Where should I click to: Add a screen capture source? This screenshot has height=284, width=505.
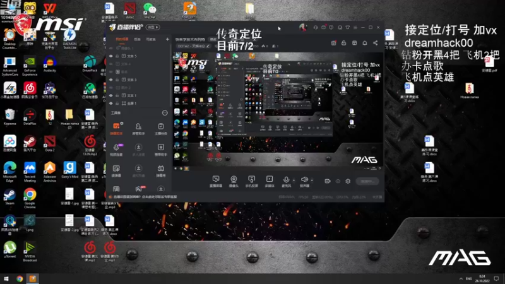pos(216,181)
